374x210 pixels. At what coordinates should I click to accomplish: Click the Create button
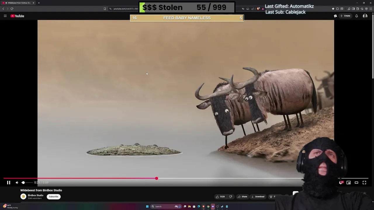345,16
